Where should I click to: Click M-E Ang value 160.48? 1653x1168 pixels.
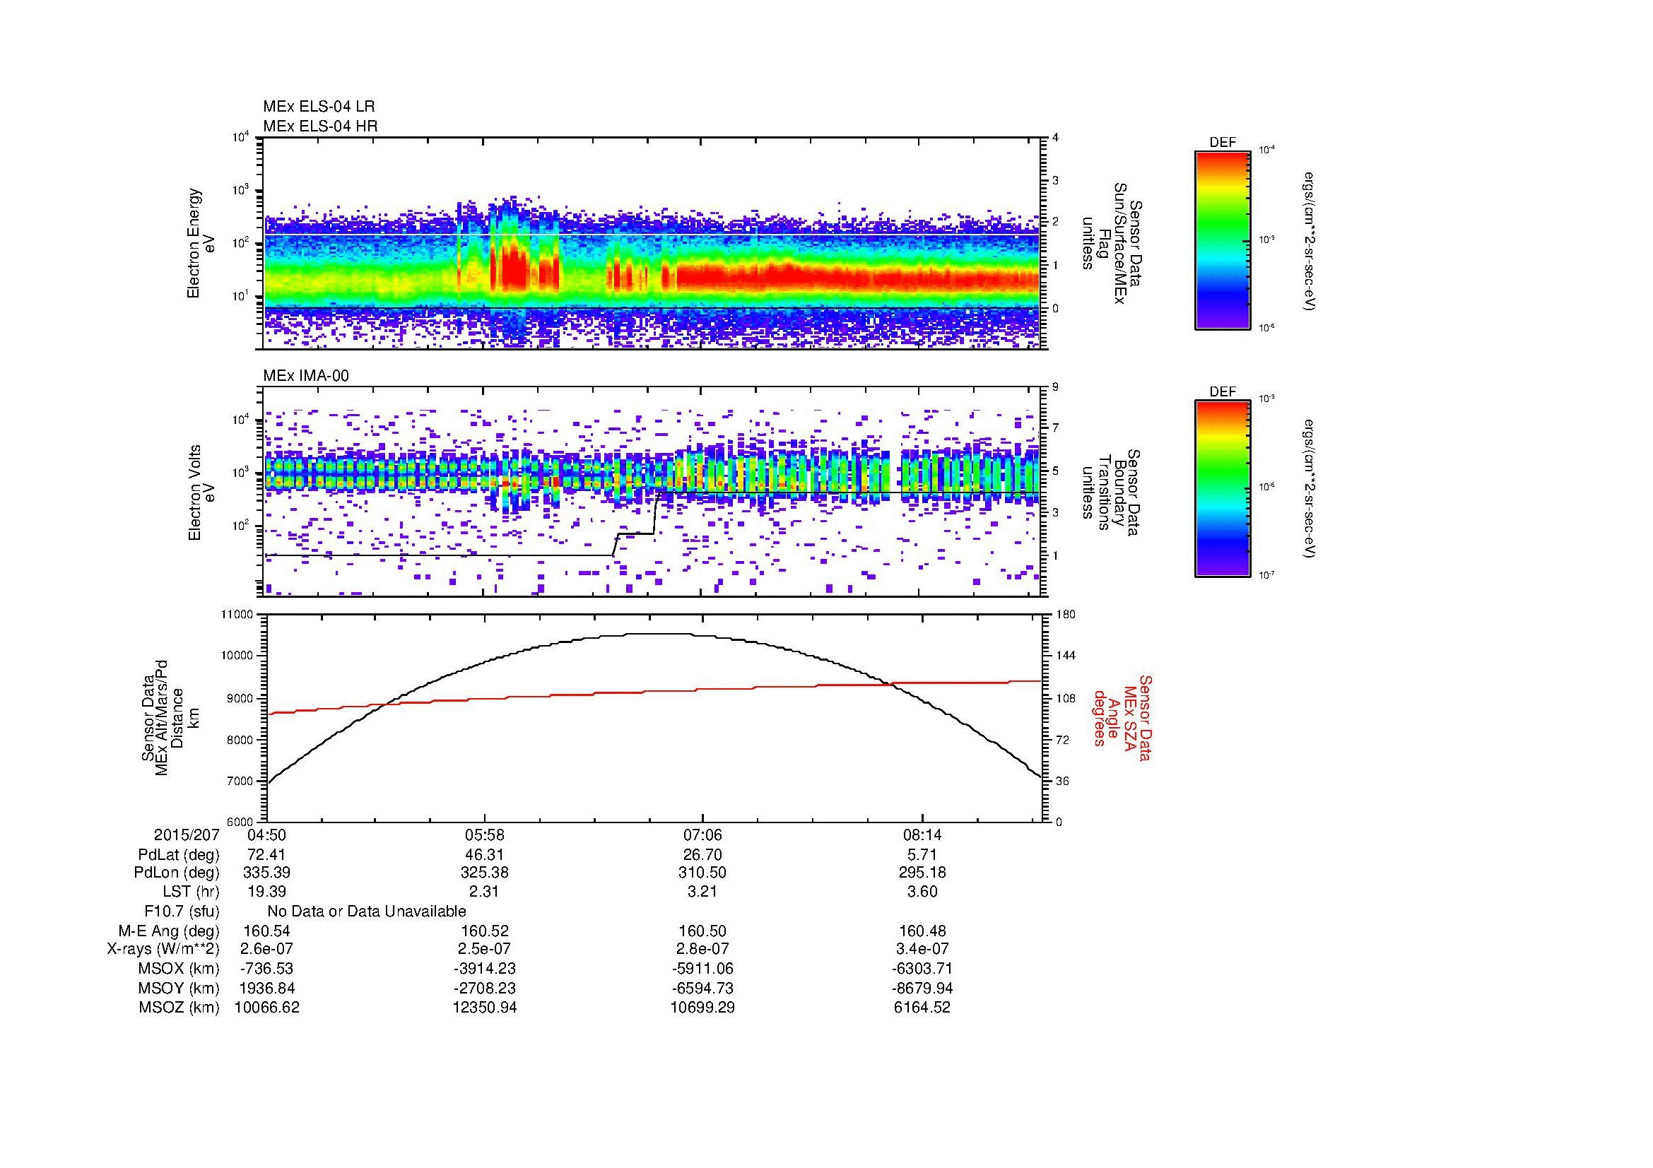tap(922, 931)
